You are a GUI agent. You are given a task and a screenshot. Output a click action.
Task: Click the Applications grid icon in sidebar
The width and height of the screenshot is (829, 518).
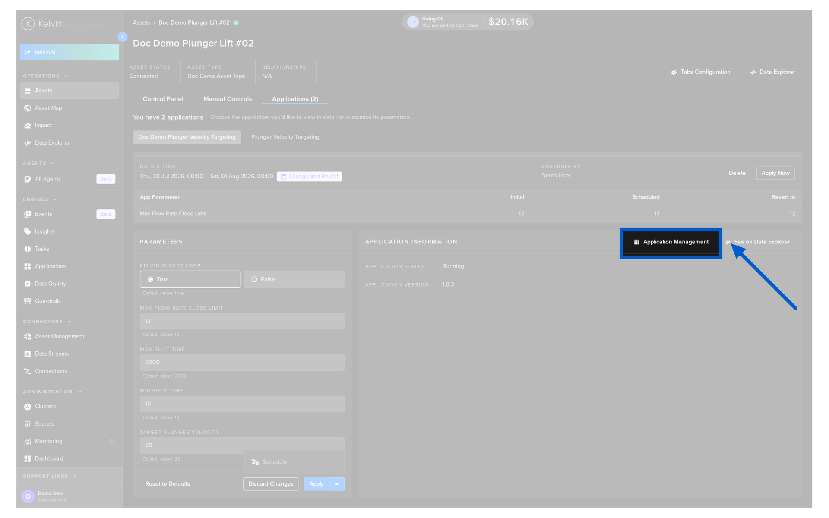coord(28,266)
